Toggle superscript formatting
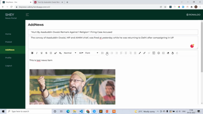203x114 pixels. [56, 53]
